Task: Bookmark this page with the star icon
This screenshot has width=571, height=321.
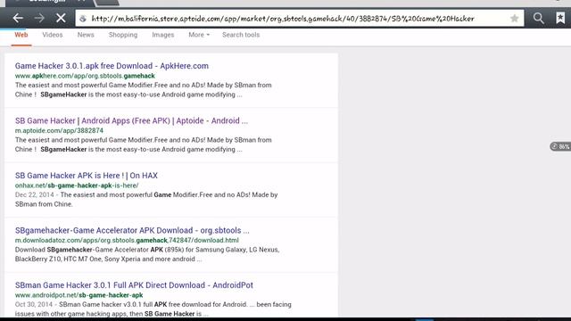Action: click(x=514, y=18)
